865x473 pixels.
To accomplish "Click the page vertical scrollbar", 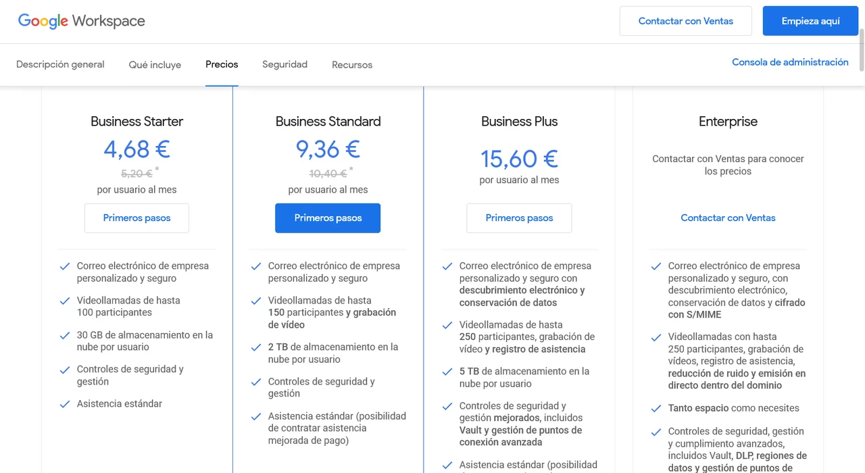I will click(861, 49).
